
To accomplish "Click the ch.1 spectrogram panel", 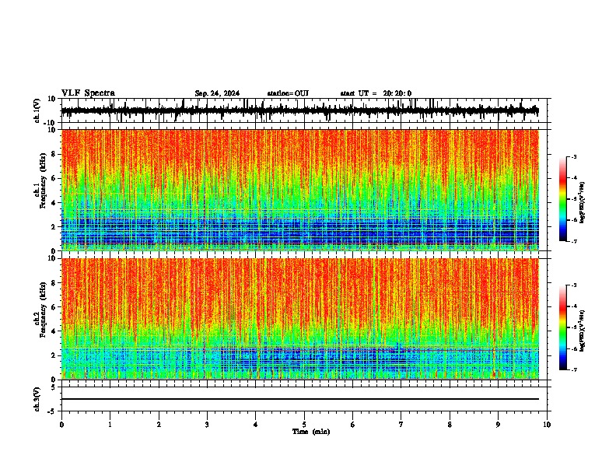I will pos(300,190).
